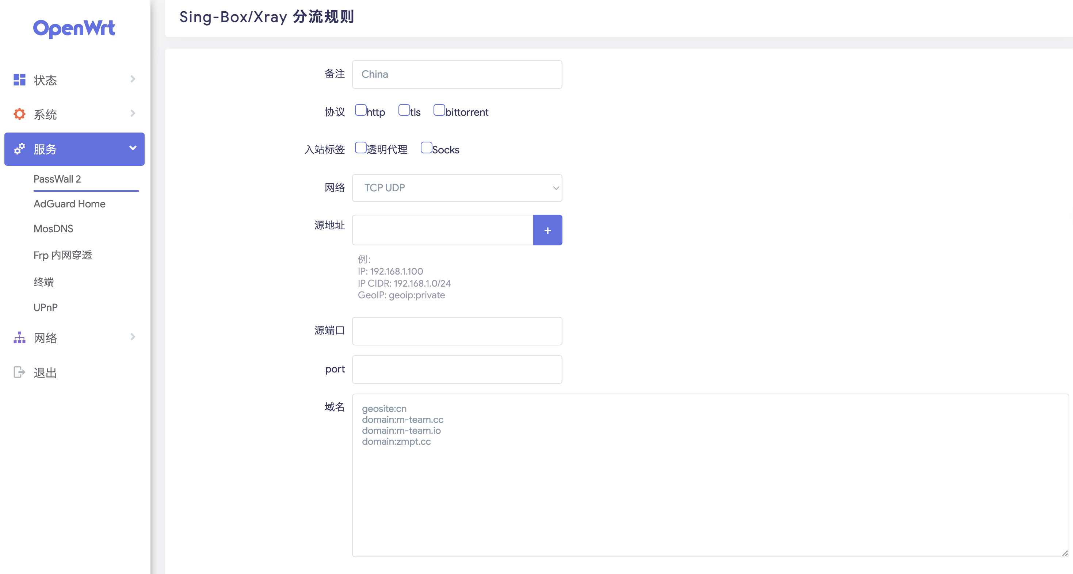1073x574 pixels.
Task: Collapse the 服务 menu chevron
Action: coord(133,148)
